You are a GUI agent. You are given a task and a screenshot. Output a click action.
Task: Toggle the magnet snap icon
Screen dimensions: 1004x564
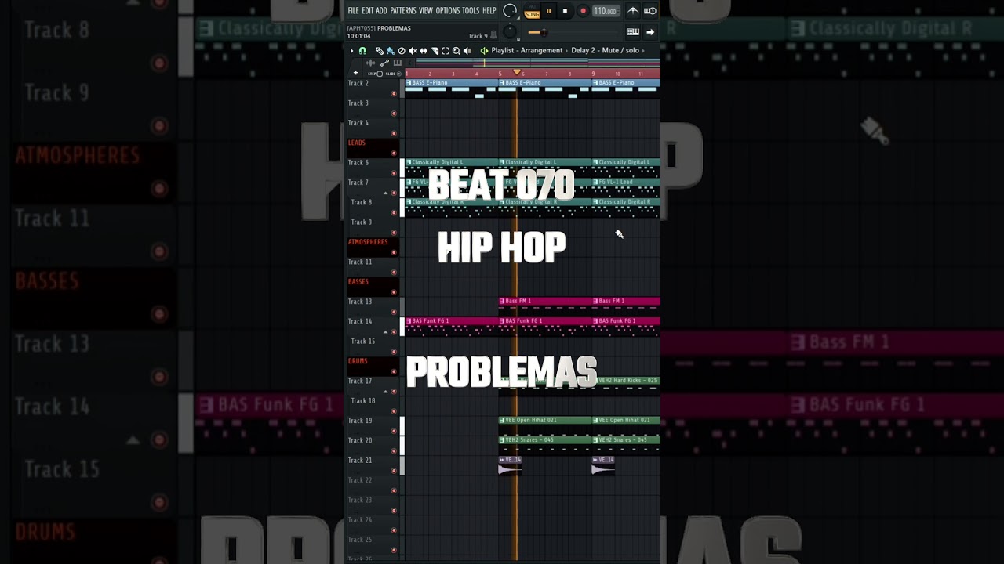coord(362,51)
